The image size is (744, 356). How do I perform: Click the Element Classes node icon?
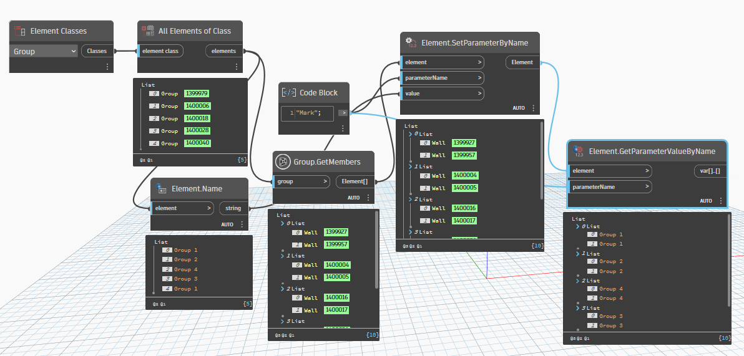19,31
